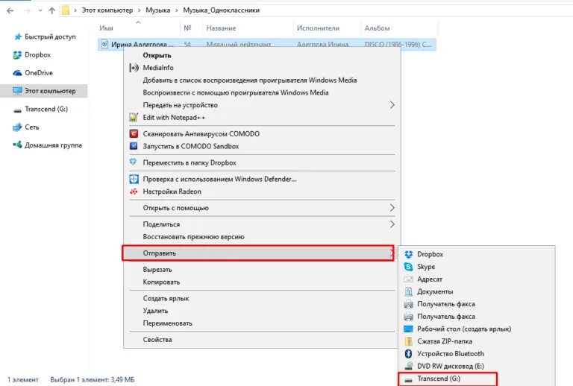Send to 'Документы' in the submenu
573x386 pixels.
click(x=477, y=291)
